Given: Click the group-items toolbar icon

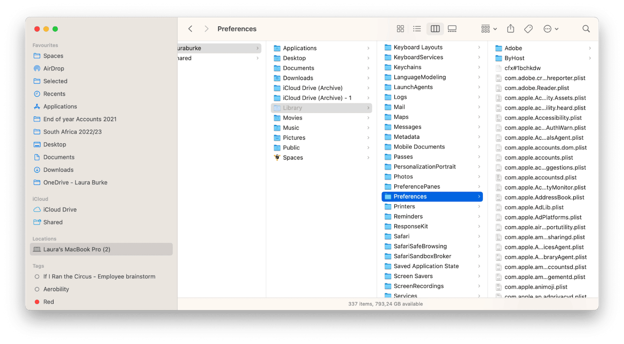Looking at the screenshot, I should pyautogui.click(x=485, y=28).
